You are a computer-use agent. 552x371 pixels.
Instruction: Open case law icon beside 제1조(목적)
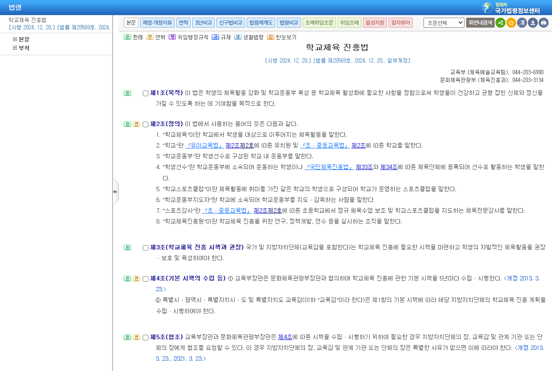[127, 93]
